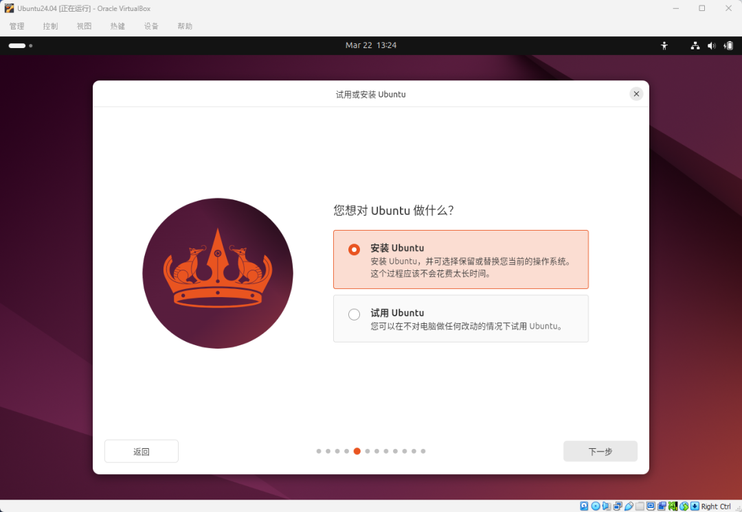The image size is (742, 512).
Task: Open the 设备 menu in VirtualBox
Action: tap(151, 26)
